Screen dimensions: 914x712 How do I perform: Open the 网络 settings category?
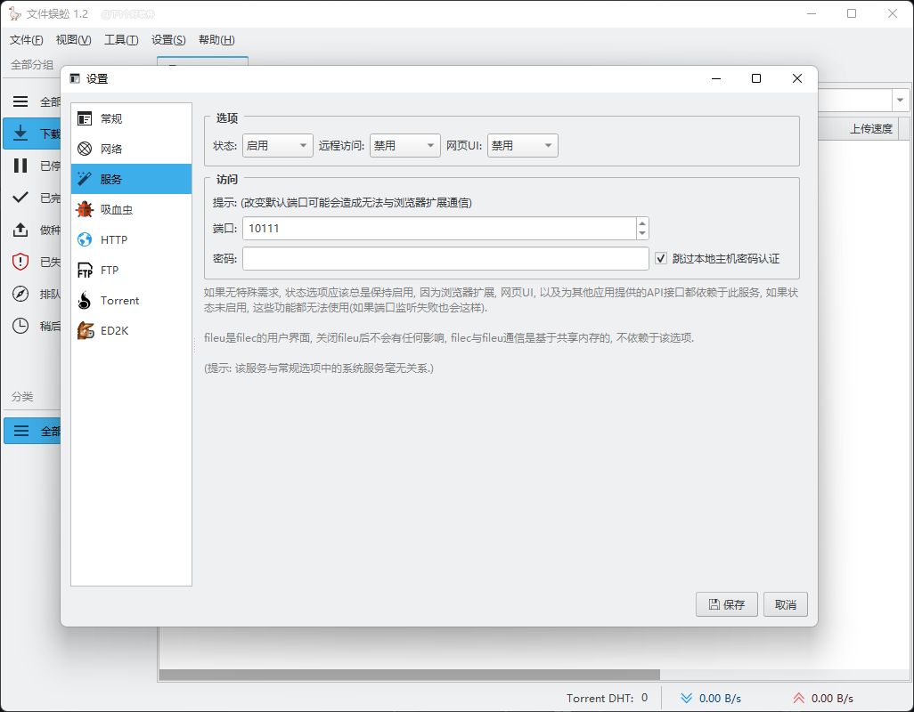(x=131, y=149)
